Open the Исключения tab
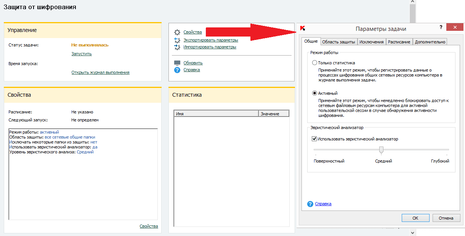 [372, 42]
